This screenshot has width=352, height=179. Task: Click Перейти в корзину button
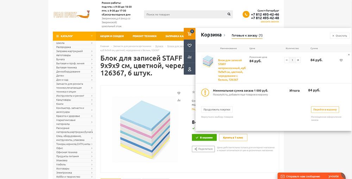pos(325,109)
